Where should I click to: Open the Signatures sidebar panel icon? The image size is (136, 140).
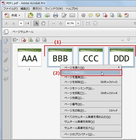click(x=6, y=79)
